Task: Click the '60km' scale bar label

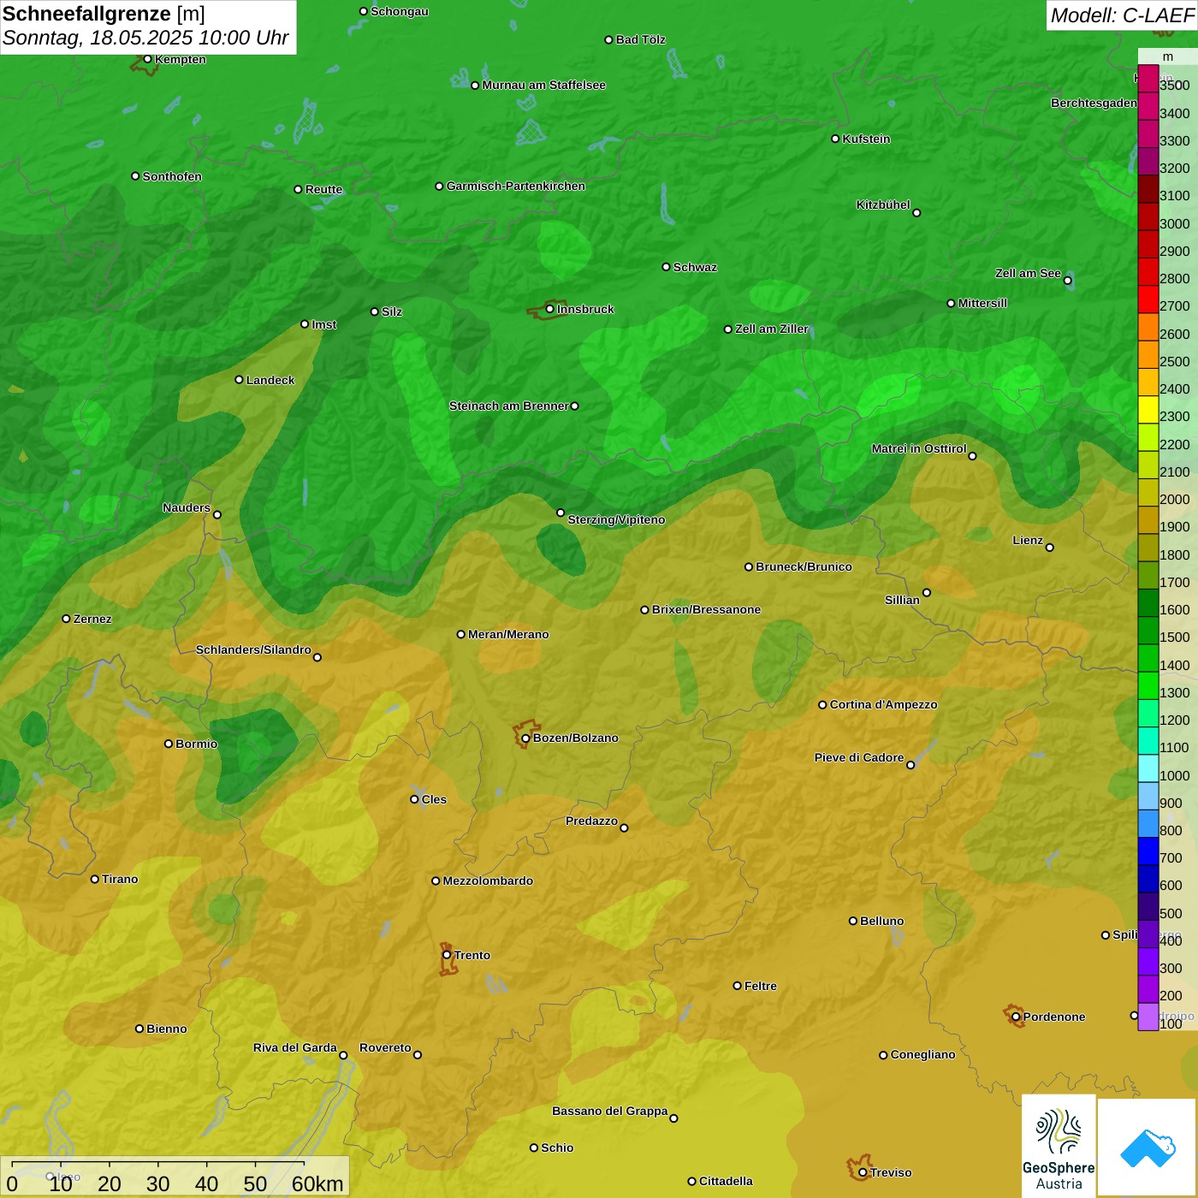Action: click(317, 1183)
